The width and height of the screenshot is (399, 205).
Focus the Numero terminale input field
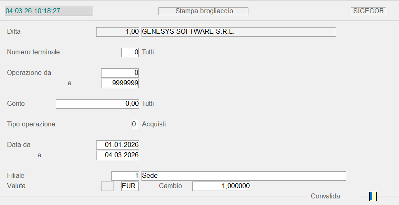point(130,52)
